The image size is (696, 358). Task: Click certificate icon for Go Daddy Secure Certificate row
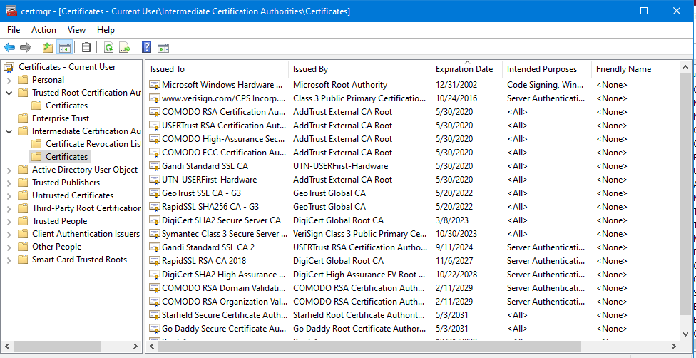[x=155, y=329]
